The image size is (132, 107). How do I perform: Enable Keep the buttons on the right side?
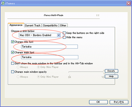pos(64,33)
